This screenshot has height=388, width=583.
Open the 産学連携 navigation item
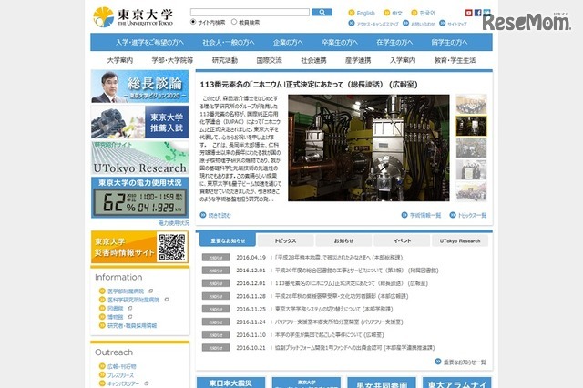coord(358,60)
